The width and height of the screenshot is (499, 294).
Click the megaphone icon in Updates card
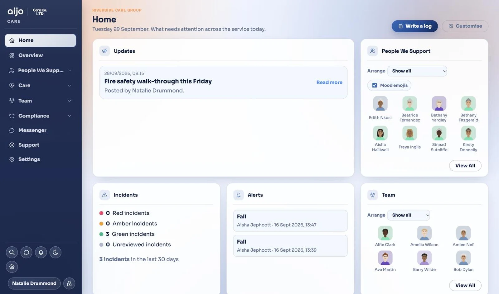tap(104, 51)
